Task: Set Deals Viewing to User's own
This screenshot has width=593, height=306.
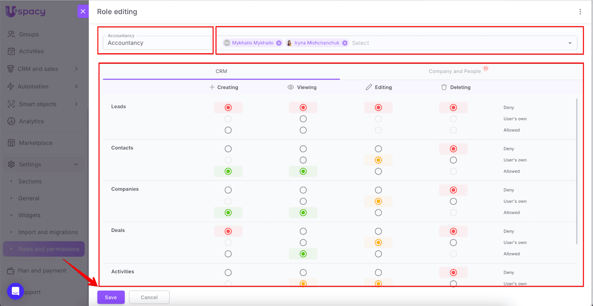Action: point(303,243)
